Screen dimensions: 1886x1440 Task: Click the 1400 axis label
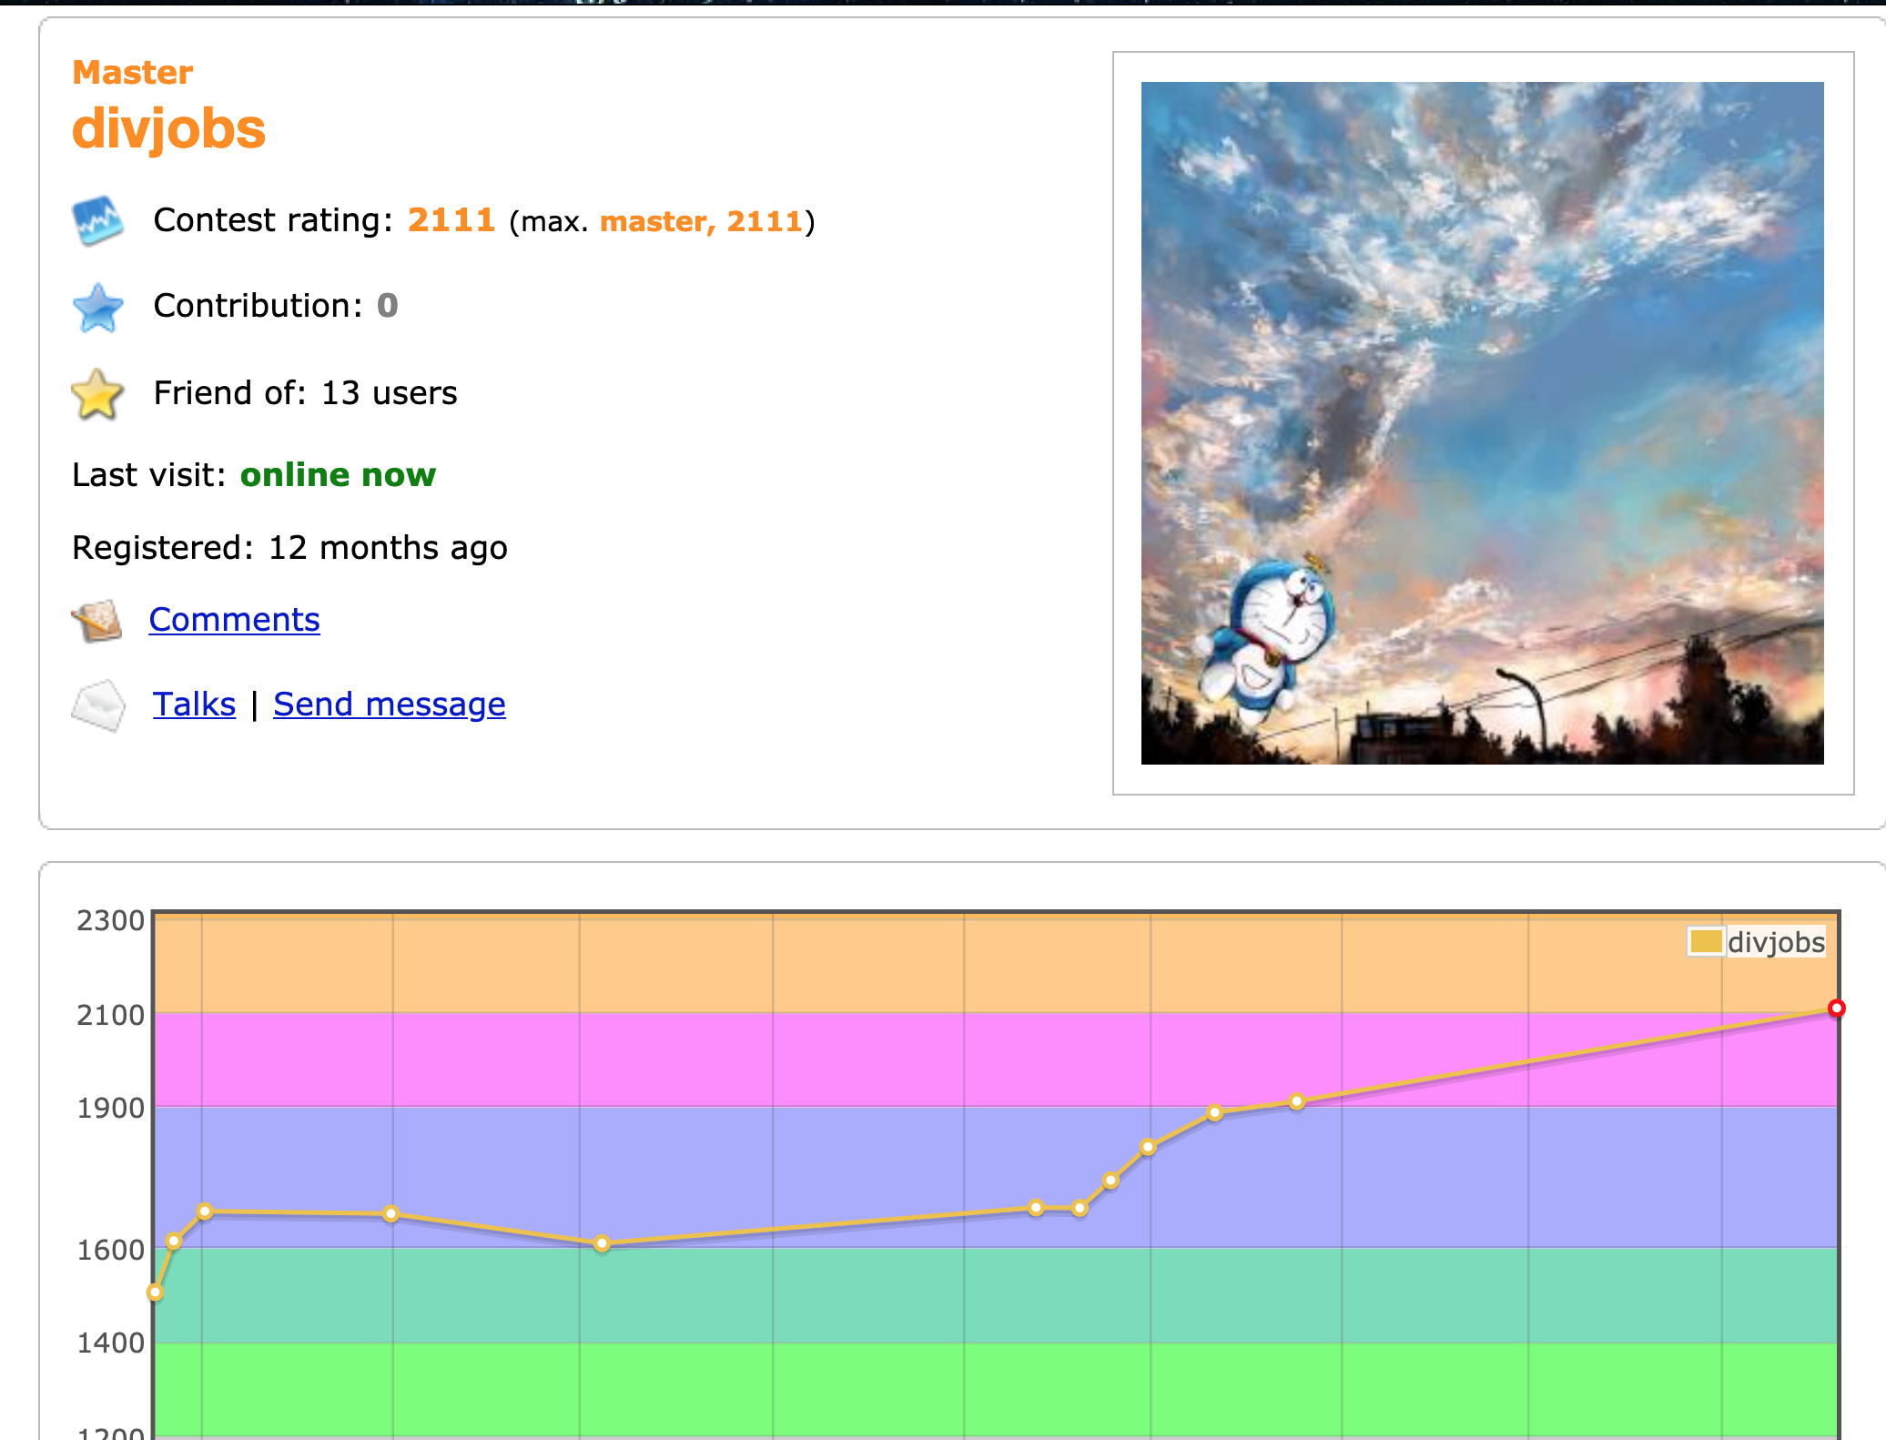coord(110,1344)
